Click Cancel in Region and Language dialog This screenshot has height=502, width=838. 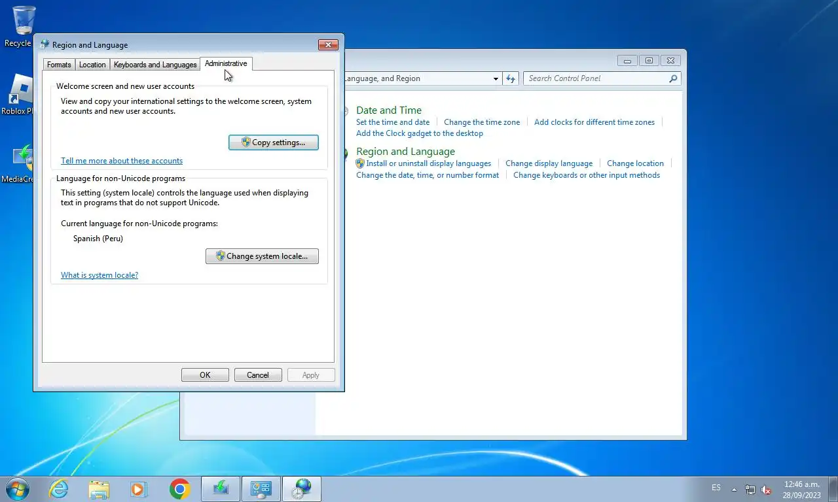coord(258,375)
